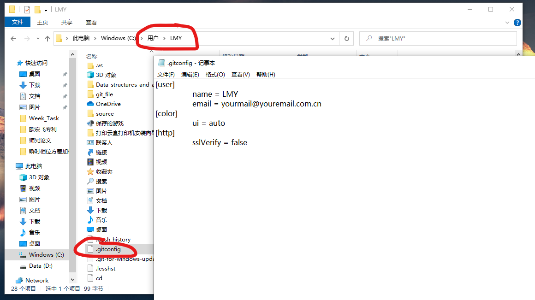Open the 文件 ribbon tab
The image size is (535, 300).
[x=18, y=22]
